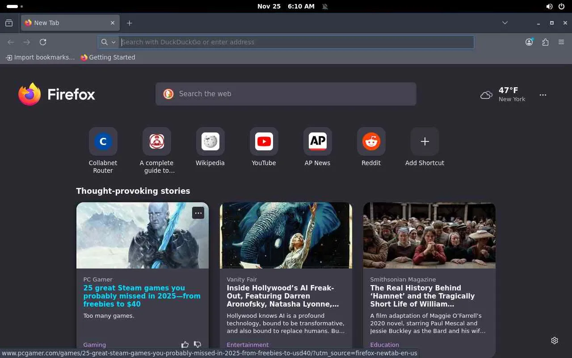Open a new tab with plus button

point(129,23)
